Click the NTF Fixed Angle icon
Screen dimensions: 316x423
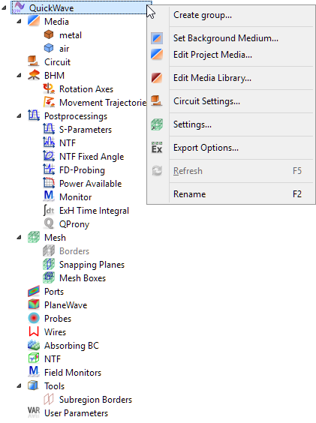pyautogui.click(x=49, y=156)
